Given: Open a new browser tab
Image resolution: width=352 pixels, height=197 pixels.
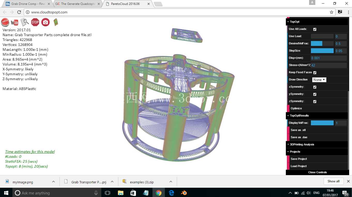Looking at the screenshot, I should tap(158, 4).
